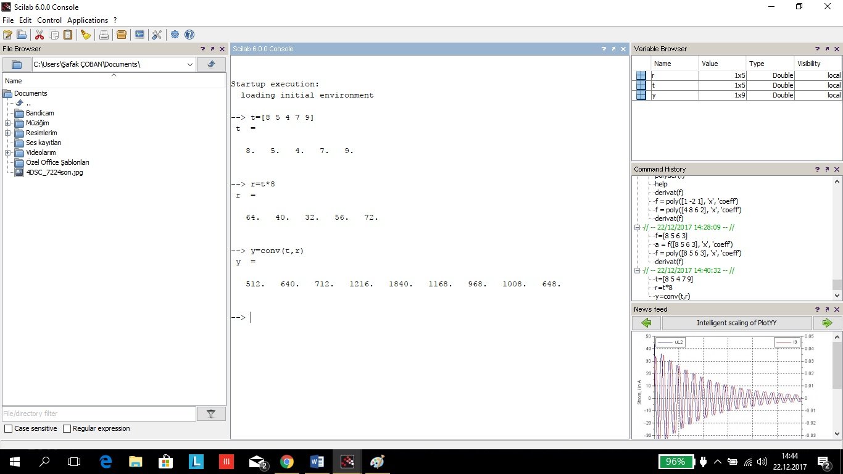This screenshot has width=843, height=474.
Task: Open Chrome from the taskbar
Action: (287, 462)
